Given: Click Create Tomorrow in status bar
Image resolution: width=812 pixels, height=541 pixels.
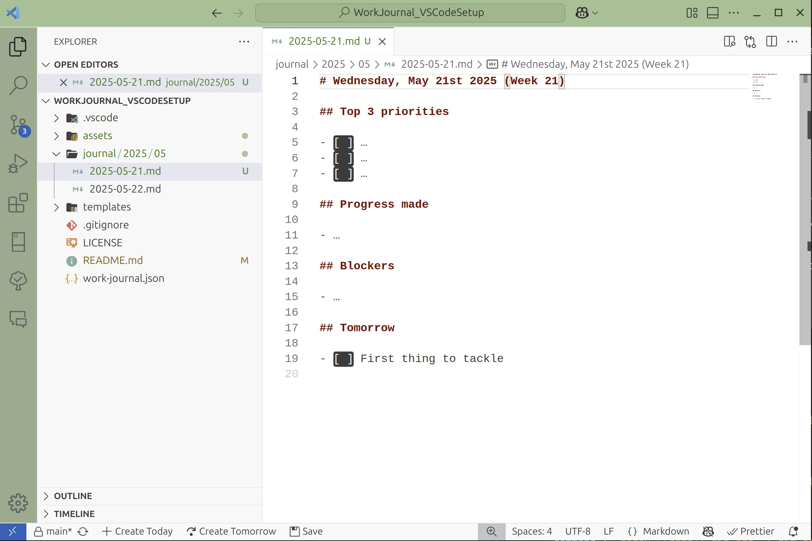Looking at the screenshot, I should tap(231, 532).
